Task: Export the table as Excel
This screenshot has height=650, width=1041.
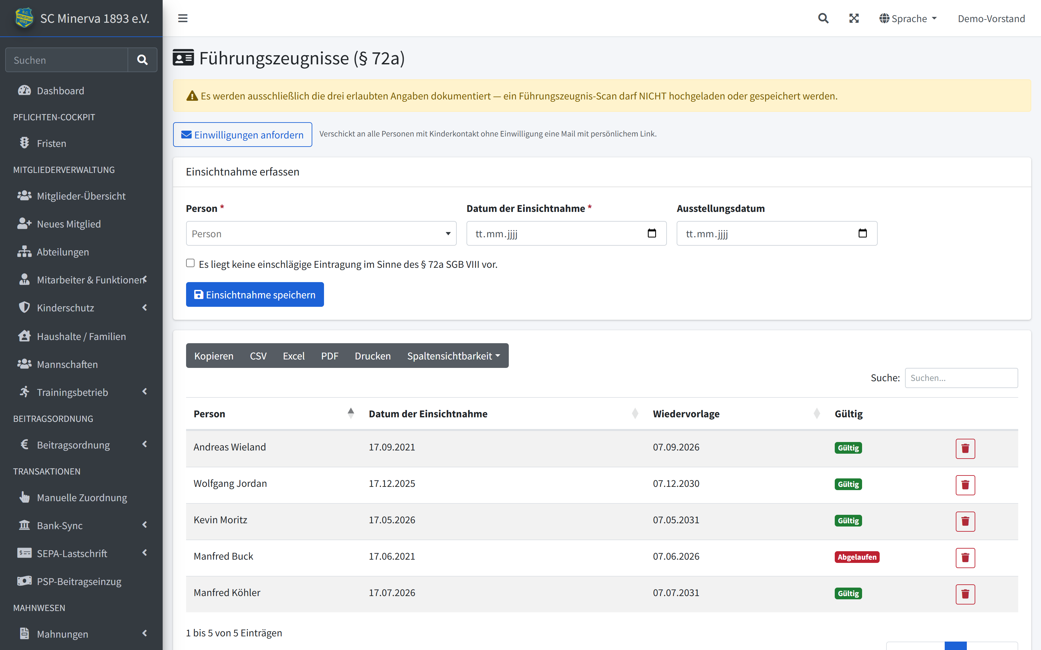Action: point(294,356)
